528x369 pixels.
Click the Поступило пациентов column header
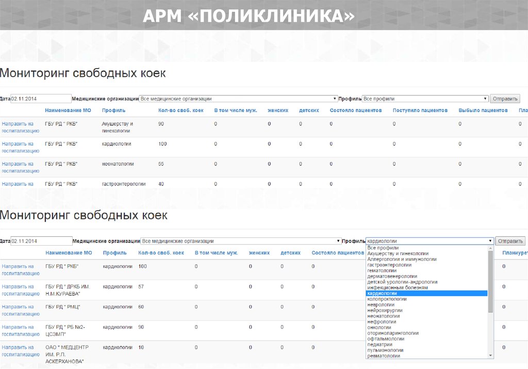coord(420,110)
